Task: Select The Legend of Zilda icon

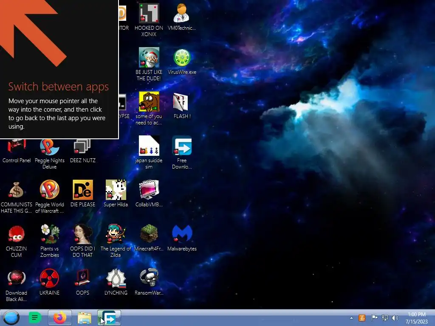Action: coord(116,234)
